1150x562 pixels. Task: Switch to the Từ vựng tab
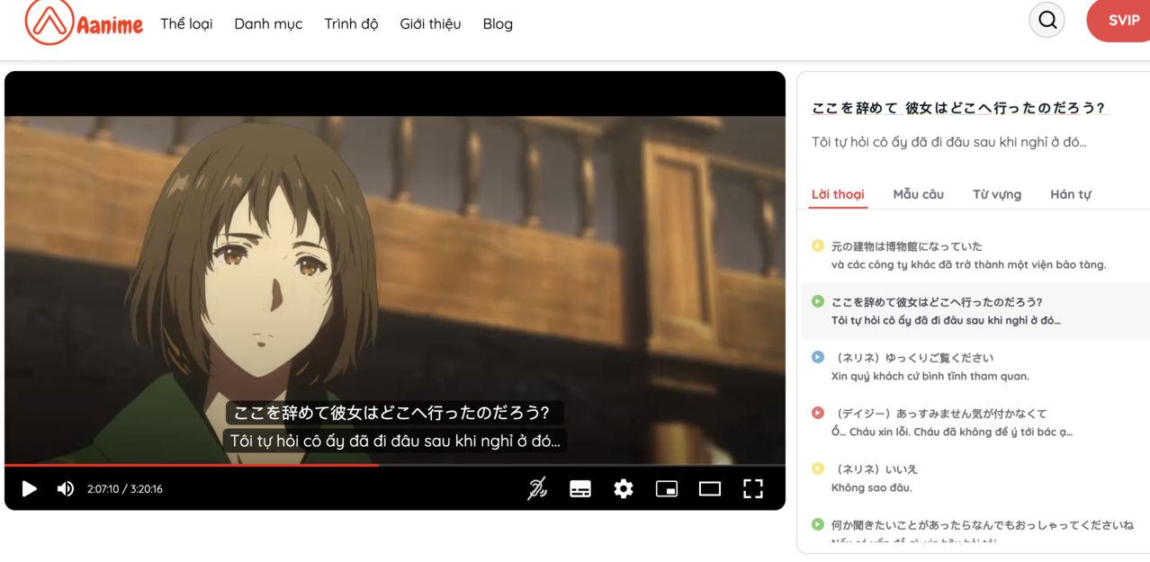996,194
